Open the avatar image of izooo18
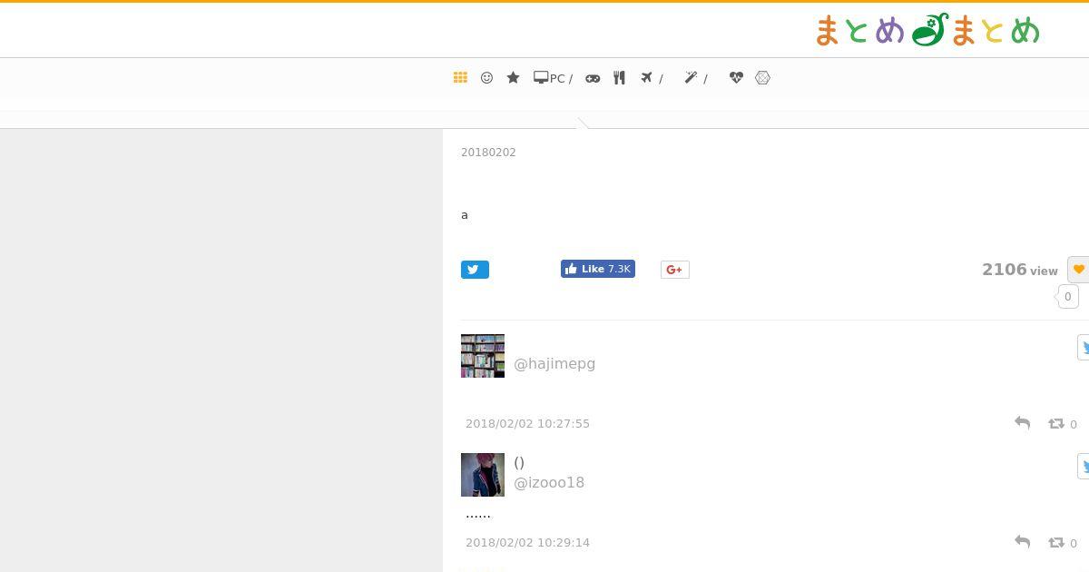Screen dimensions: 1089x572 [x=483, y=475]
